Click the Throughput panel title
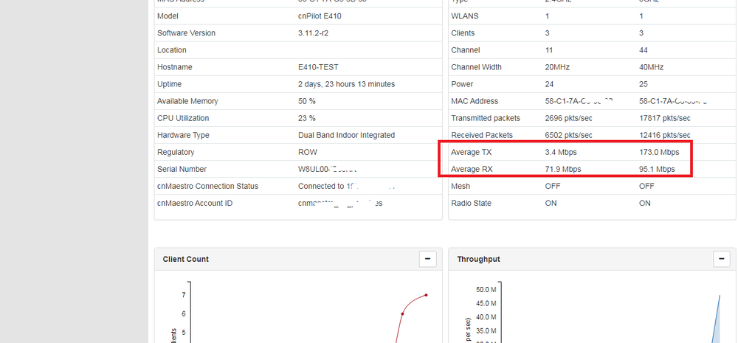 click(x=478, y=260)
